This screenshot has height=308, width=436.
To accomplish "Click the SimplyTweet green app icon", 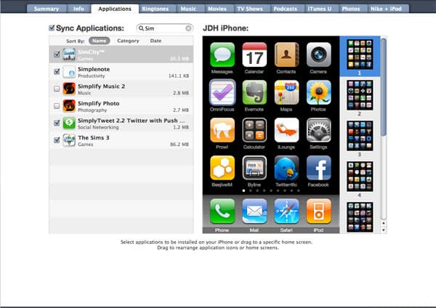I will [x=69, y=123].
